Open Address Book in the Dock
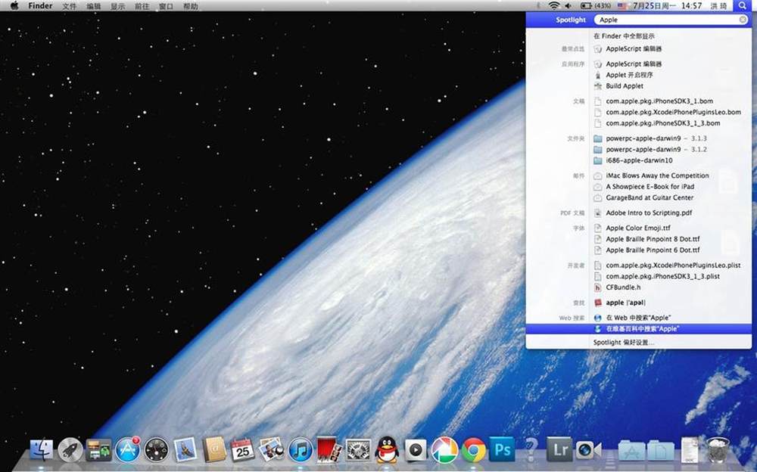757x472 pixels. click(214, 450)
